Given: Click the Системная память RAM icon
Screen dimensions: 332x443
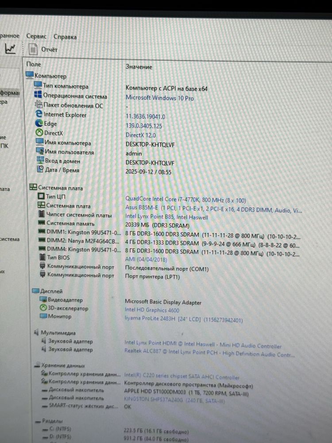Looking at the screenshot, I should pyautogui.click(x=42, y=223).
